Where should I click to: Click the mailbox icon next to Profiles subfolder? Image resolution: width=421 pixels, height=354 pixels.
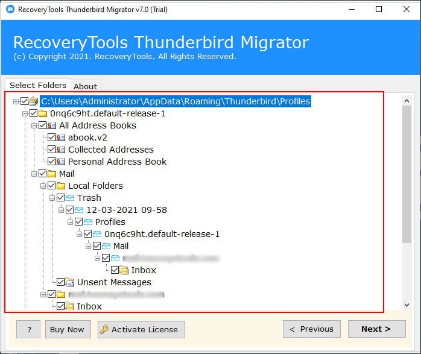point(88,222)
